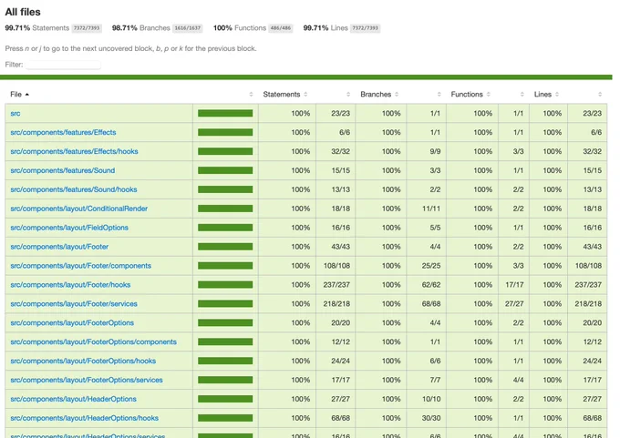620x438 pixels.
Task: Select 68/68 branches in Footer/services row
Action: (431, 304)
